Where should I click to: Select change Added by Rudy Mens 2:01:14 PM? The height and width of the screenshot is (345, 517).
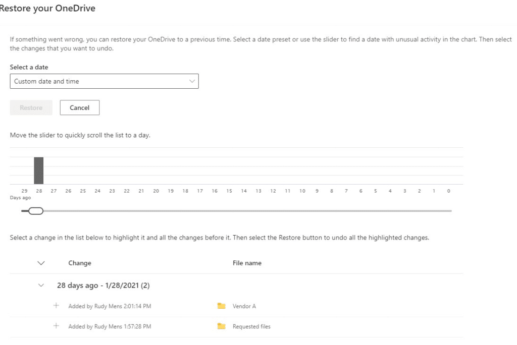(x=110, y=306)
